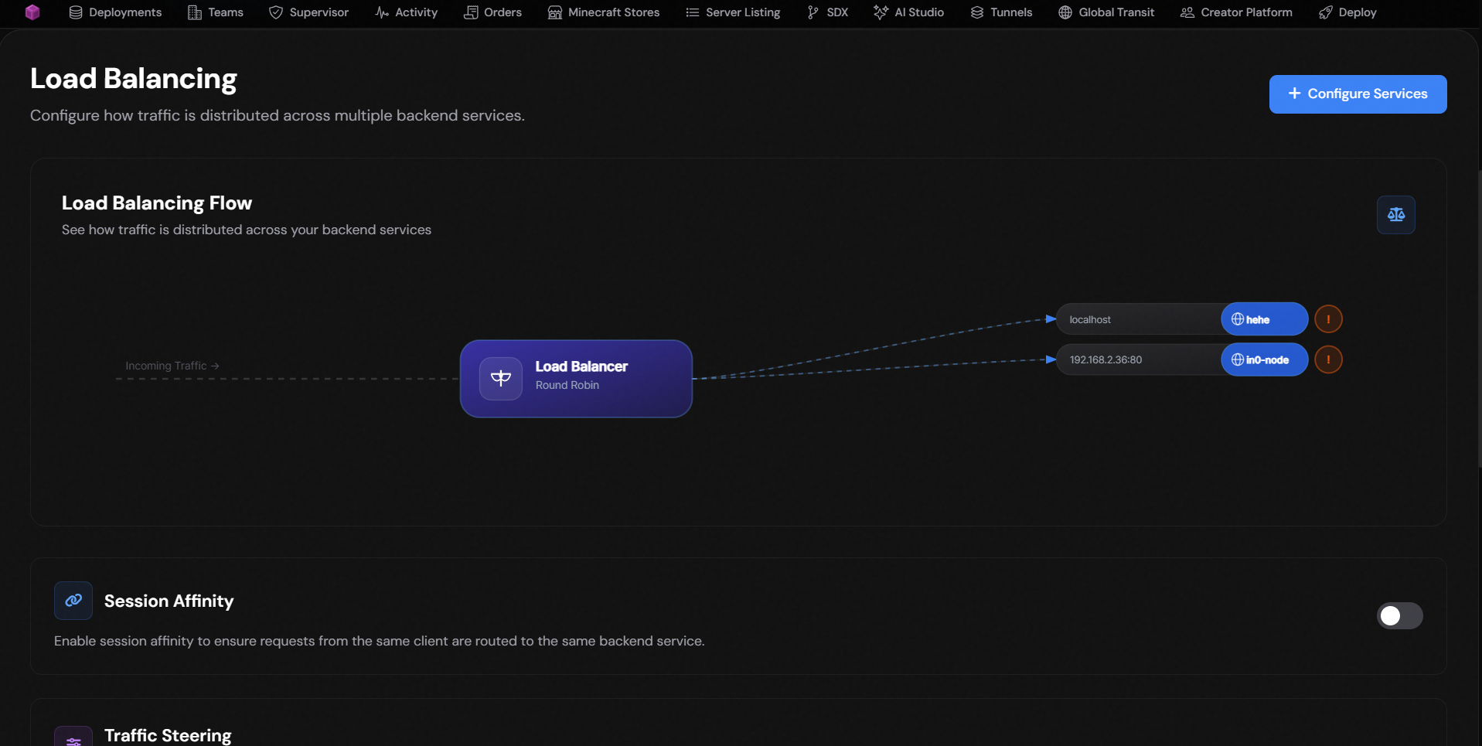
Task: Click the hehe service badge
Action: click(1264, 319)
